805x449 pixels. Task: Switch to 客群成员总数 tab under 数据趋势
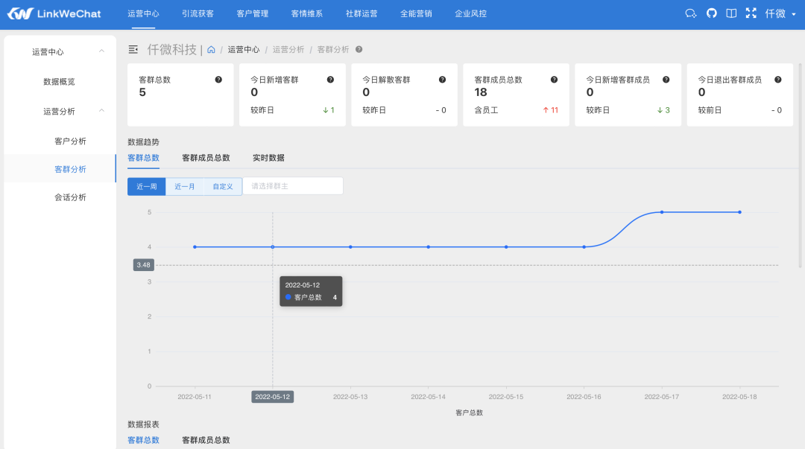pyautogui.click(x=206, y=158)
